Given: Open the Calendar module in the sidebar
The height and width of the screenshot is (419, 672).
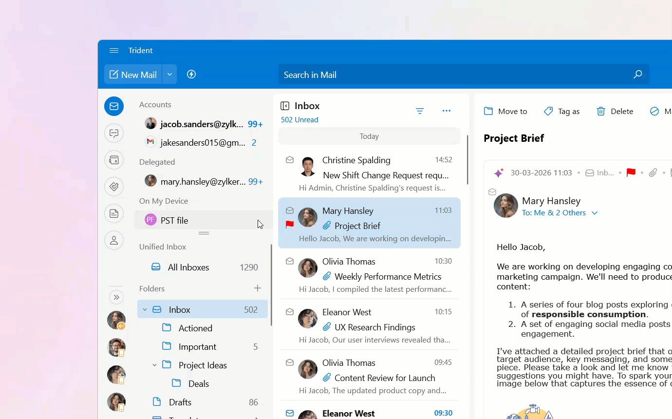Looking at the screenshot, I should coord(114,160).
